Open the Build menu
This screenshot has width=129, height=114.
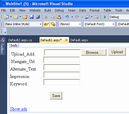pos(48,10)
